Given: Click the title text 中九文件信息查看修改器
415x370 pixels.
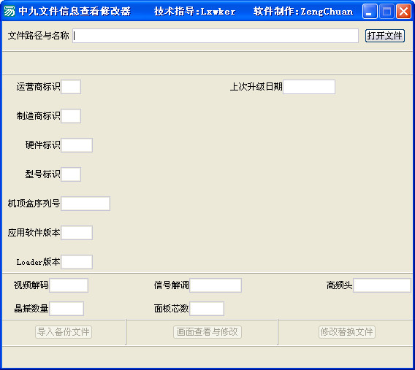Looking at the screenshot, I should click(75, 12).
